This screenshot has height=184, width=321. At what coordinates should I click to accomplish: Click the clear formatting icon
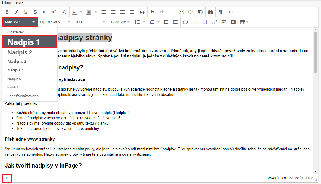pyautogui.click(x=64, y=12)
